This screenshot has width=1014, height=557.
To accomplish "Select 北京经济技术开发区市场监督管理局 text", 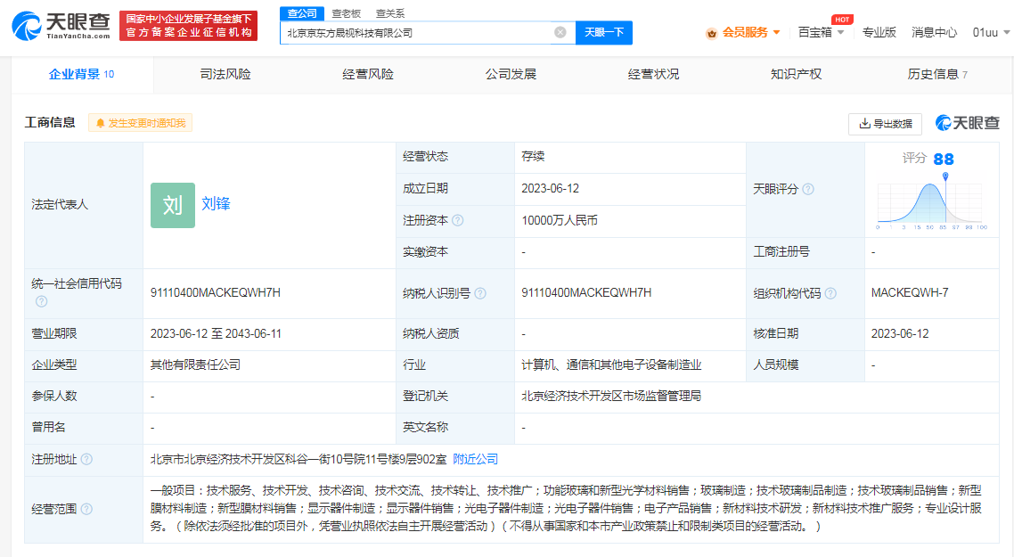I will click(611, 396).
